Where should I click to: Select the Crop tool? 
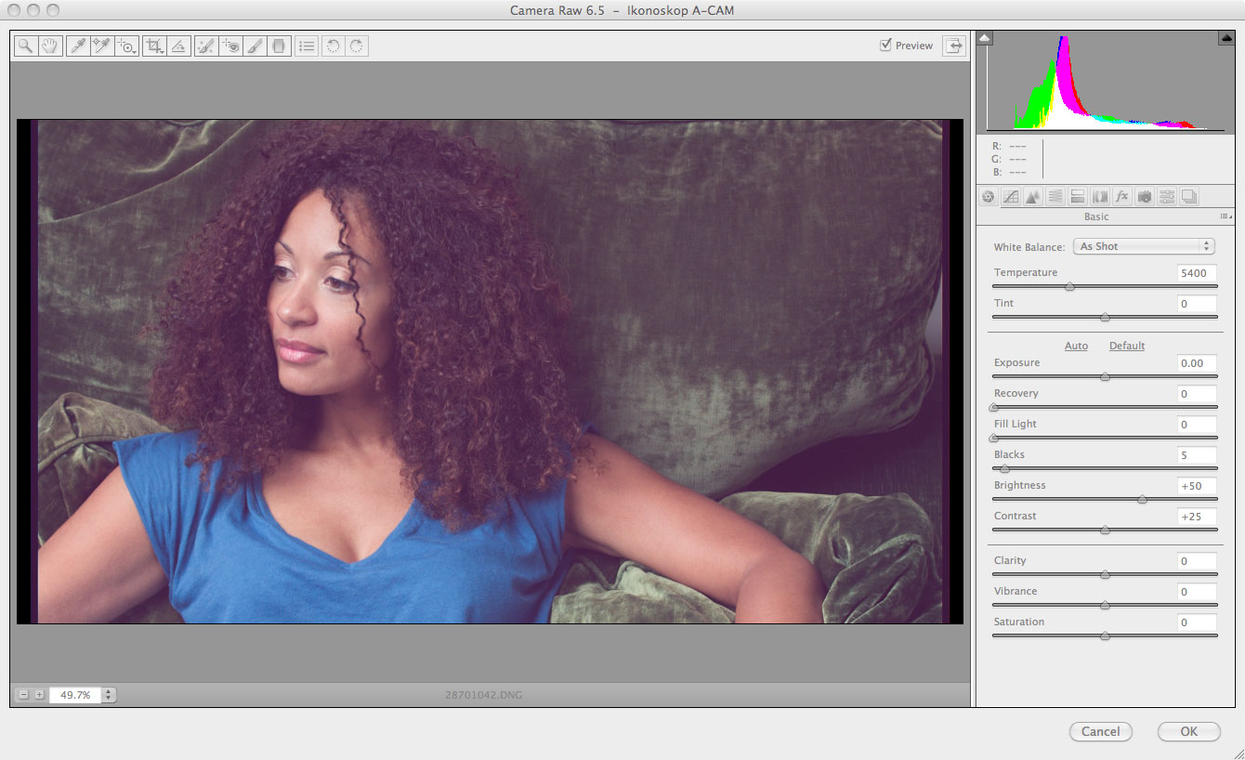pyautogui.click(x=155, y=46)
